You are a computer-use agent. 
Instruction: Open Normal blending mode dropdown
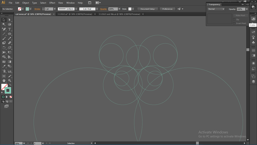pyautogui.click(x=216, y=9)
